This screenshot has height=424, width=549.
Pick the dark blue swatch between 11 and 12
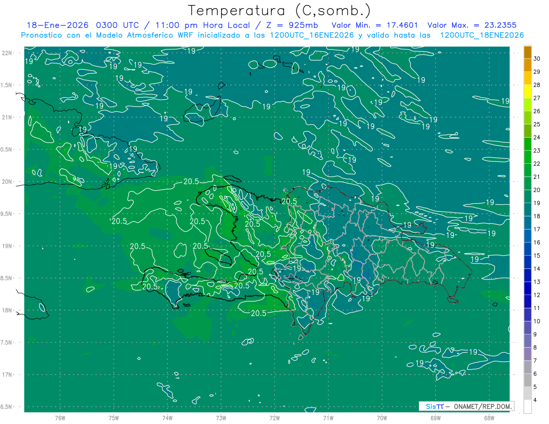(x=527, y=301)
